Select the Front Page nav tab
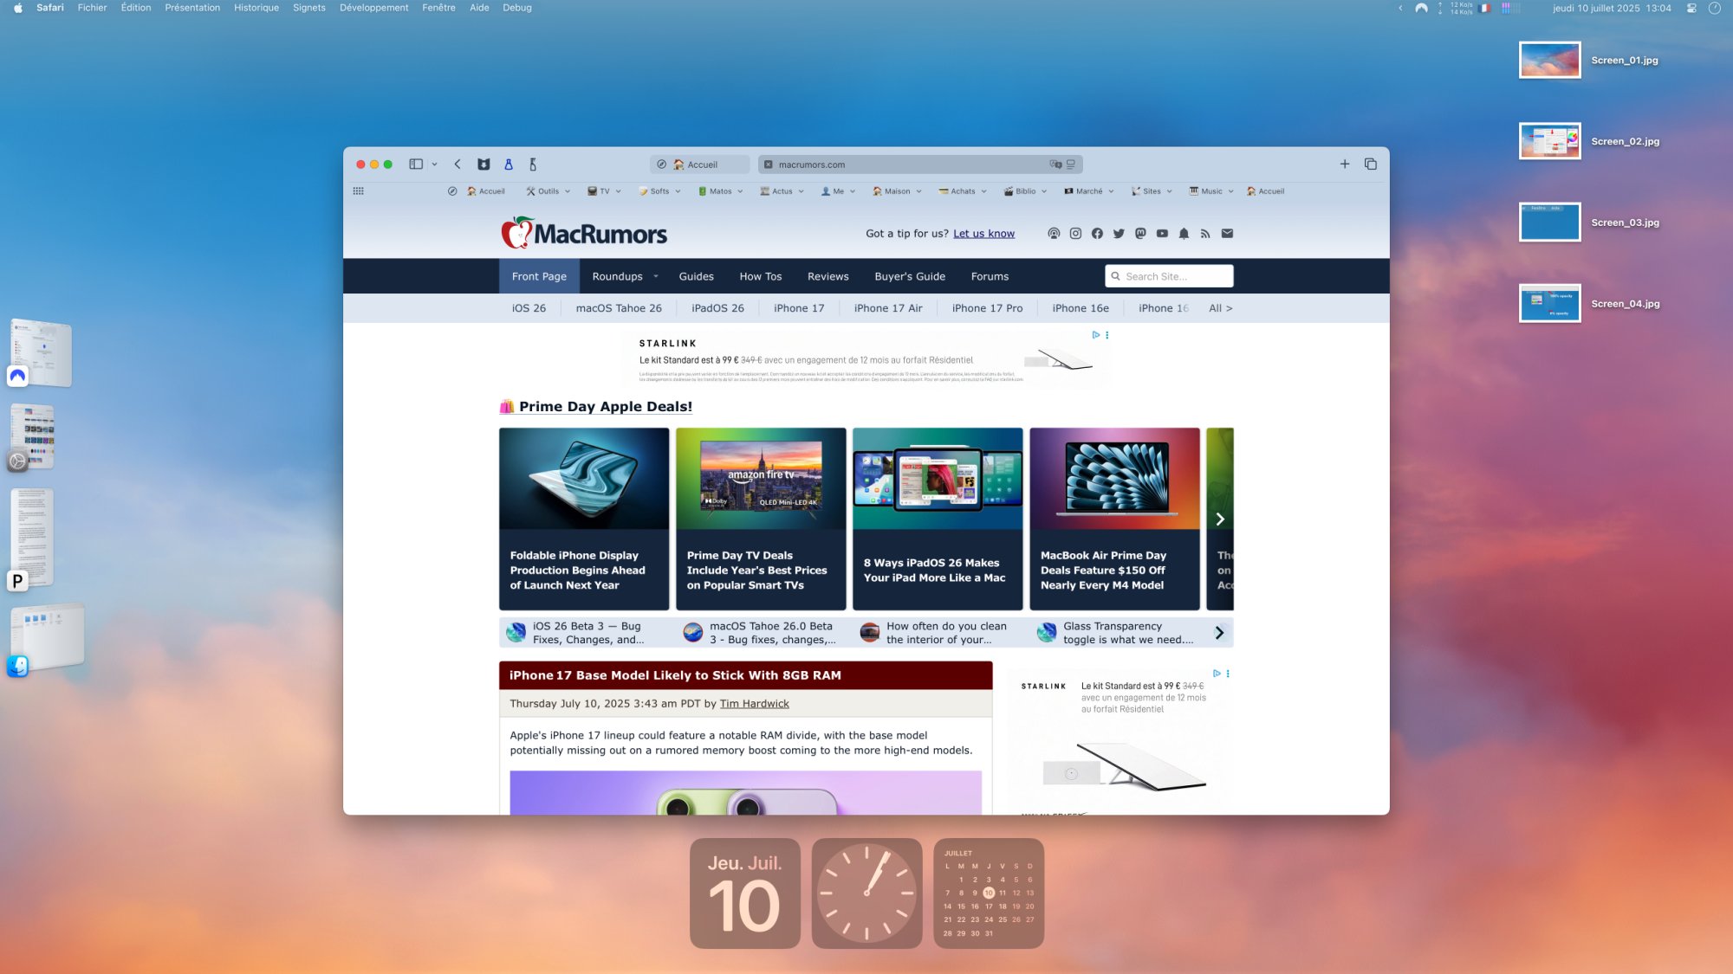This screenshot has height=974, width=1733. click(x=539, y=276)
